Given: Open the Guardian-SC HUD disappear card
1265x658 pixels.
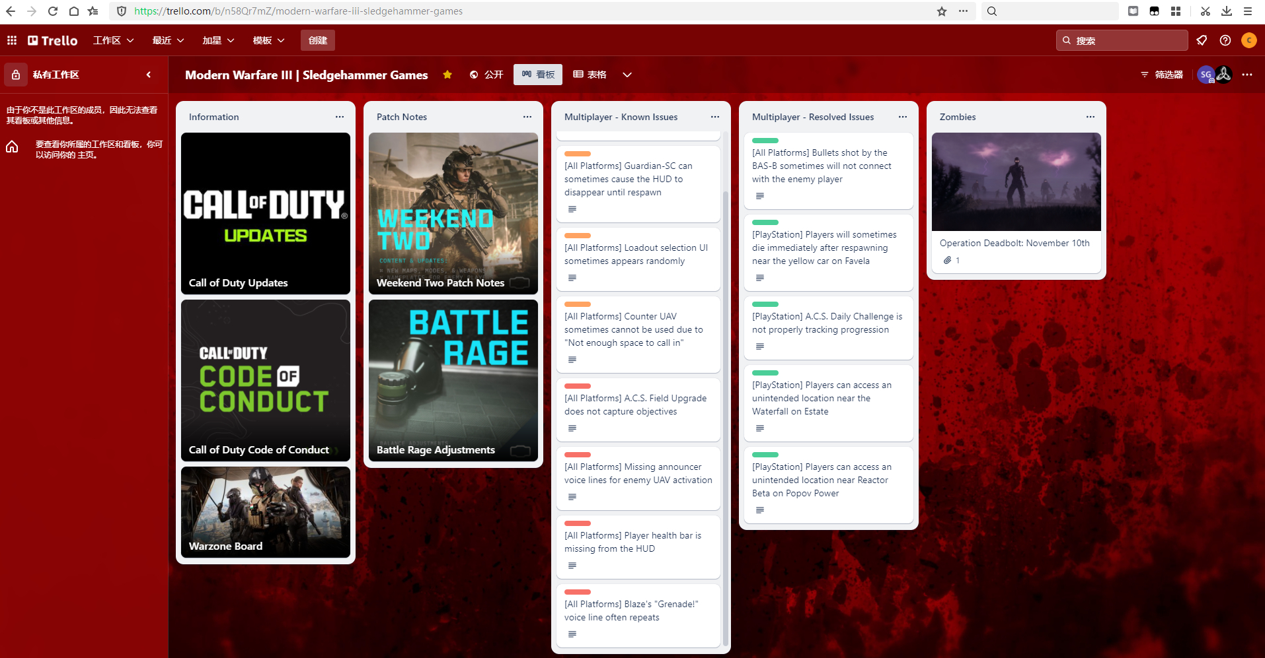Looking at the screenshot, I should click(638, 184).
